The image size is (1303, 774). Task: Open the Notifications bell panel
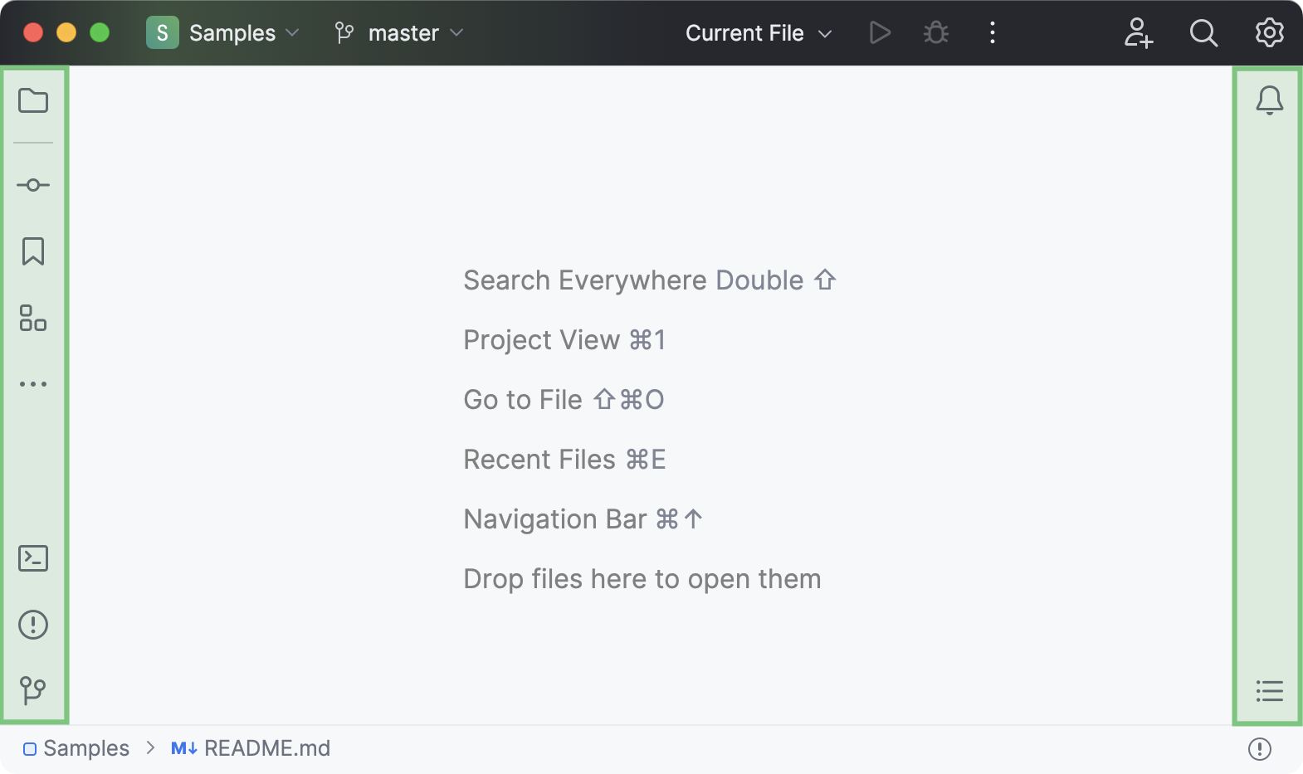[1269, 101]
